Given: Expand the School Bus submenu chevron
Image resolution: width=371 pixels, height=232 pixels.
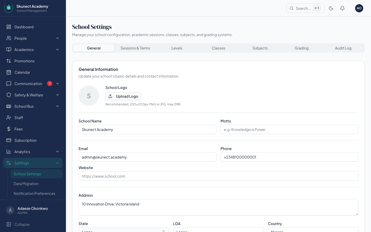Looking at the screenshot, I should [57, 106].
